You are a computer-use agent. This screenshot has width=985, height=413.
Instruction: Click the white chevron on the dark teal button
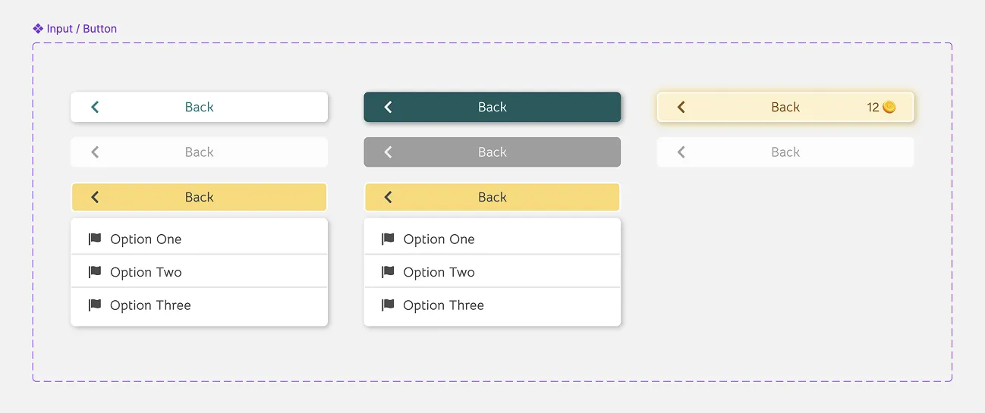click(x=388, y=108)
